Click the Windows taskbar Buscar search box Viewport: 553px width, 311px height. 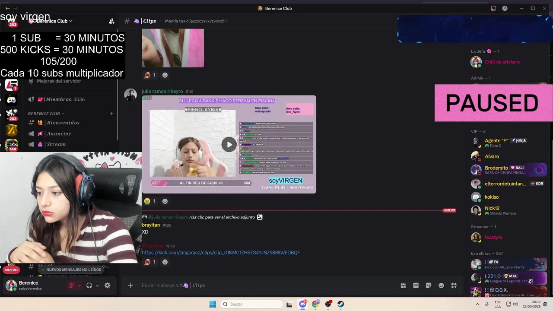(x=251, y=304)
